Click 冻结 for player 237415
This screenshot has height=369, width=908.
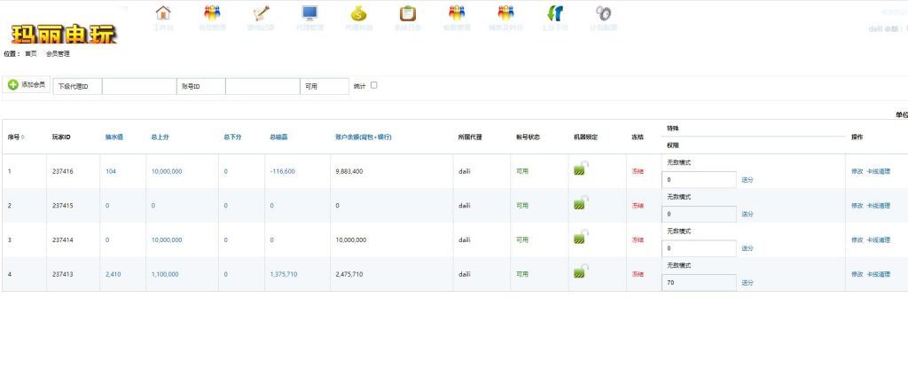coord(638,206)
